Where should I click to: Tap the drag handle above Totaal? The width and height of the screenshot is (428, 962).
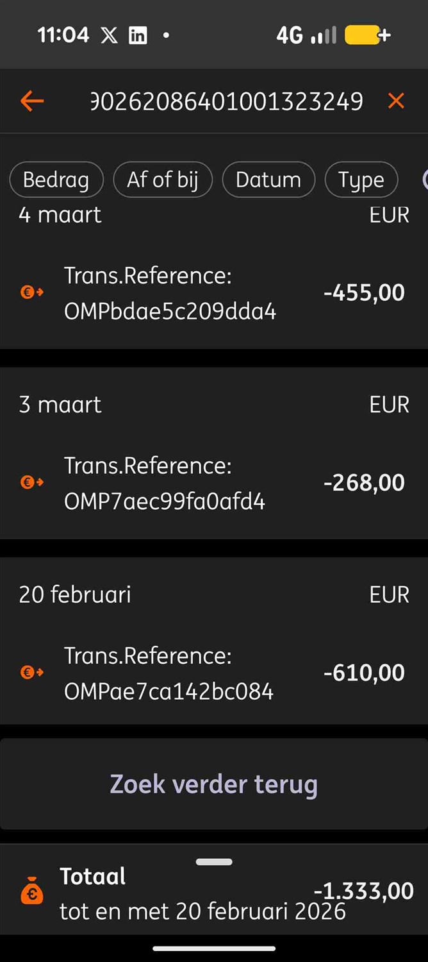(x=214, y=862)
